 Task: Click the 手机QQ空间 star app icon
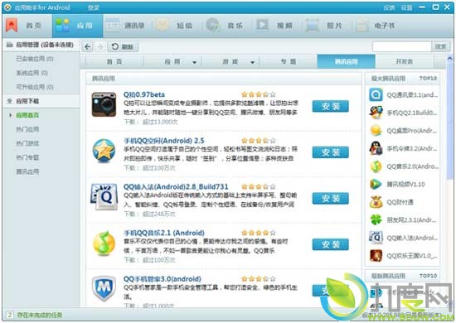[x=104, y=151]
